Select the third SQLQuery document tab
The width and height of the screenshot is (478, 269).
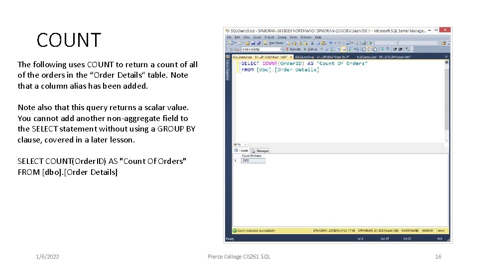pyautogui.click(x=383, y=57)
